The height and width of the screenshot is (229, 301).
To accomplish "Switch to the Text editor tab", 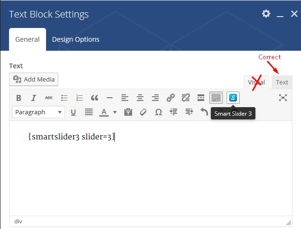I will 282,82.
